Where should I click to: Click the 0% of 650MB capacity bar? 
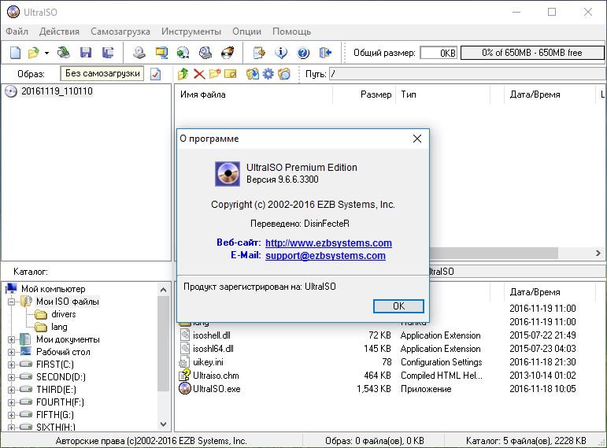click(x=532, y=53)
